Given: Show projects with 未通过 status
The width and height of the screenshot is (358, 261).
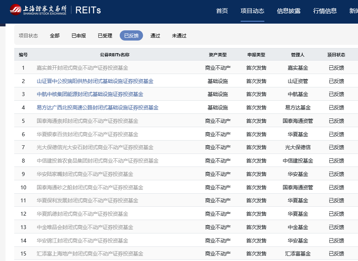Looking at the screenshot, I should [179, 35].
